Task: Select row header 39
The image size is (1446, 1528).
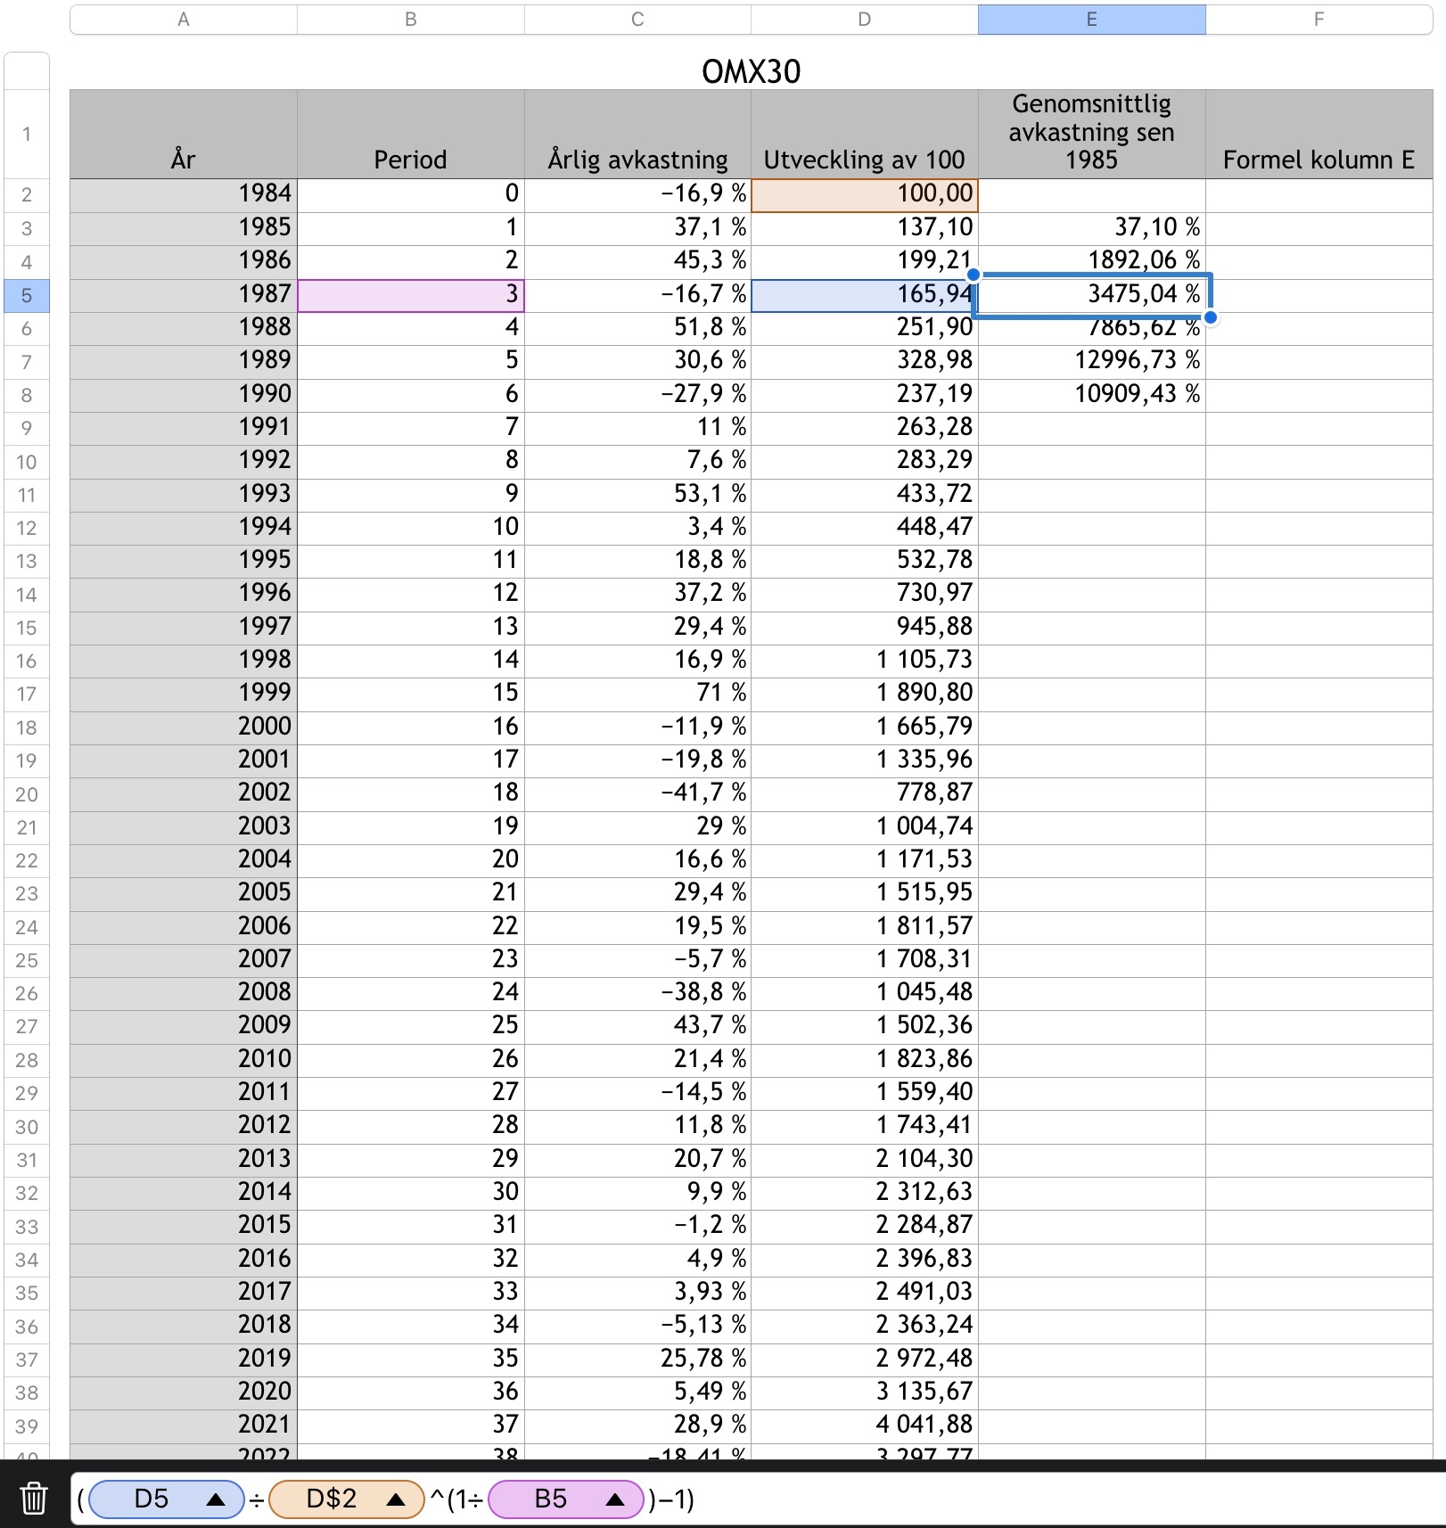Action: click(27, 1425)
